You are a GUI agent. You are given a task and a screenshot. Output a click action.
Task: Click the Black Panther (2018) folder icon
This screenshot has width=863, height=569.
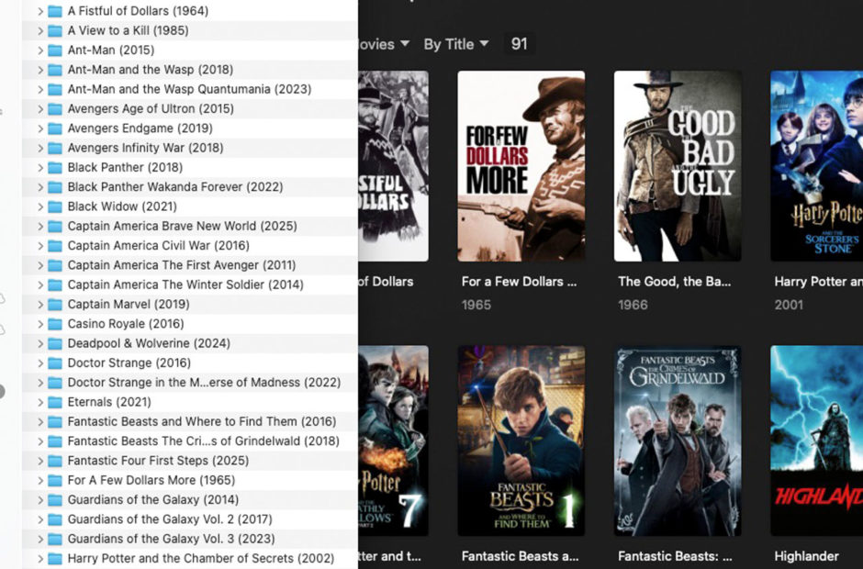(55, 167)
